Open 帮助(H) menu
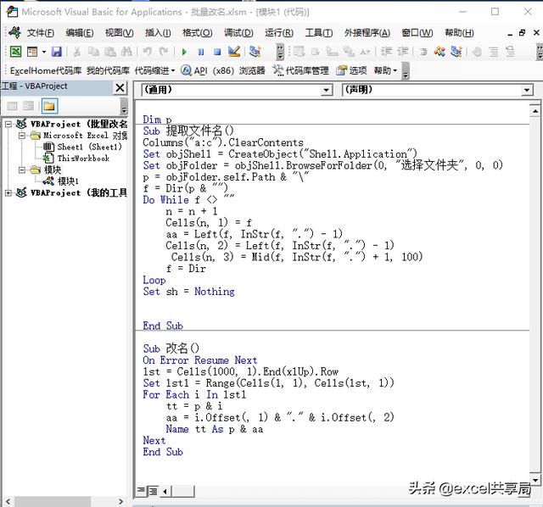 click(x=459, y=33)
